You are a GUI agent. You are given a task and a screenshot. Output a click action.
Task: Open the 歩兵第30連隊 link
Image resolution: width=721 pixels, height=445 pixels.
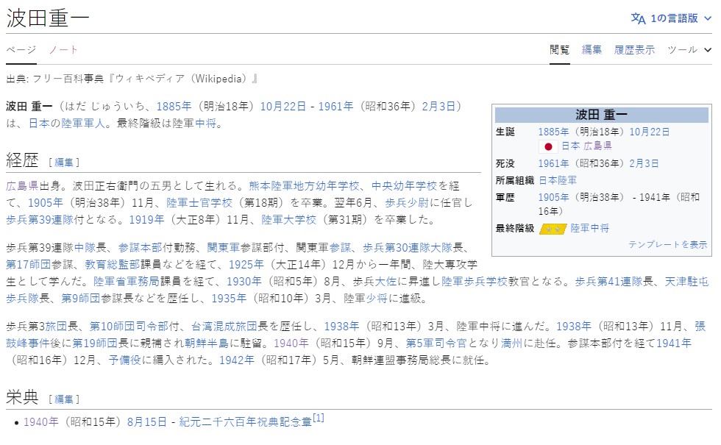click(397, 248)
